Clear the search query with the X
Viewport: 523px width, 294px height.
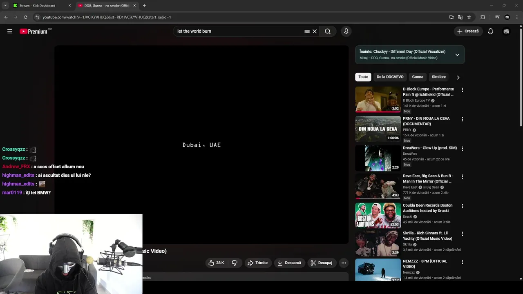coord(315,31)
